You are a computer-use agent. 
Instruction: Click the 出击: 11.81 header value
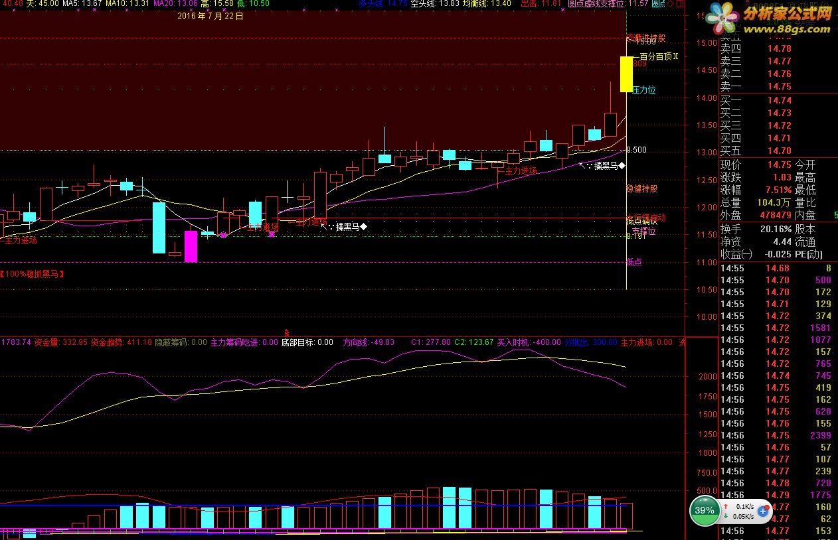(541, 4)
